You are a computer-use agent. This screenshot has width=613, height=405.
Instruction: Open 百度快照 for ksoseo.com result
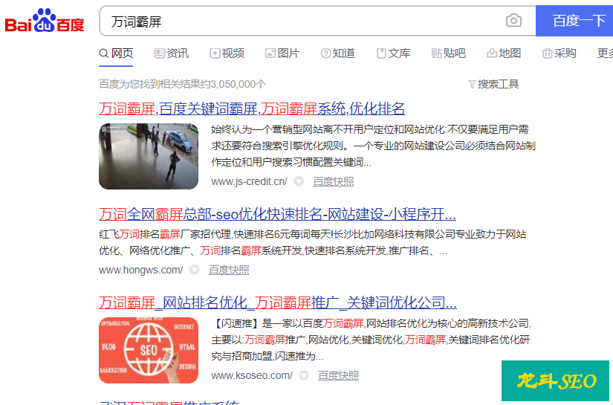click(x=338, y=375)
